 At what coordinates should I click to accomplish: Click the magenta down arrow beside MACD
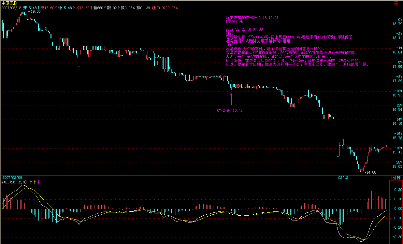39,182
